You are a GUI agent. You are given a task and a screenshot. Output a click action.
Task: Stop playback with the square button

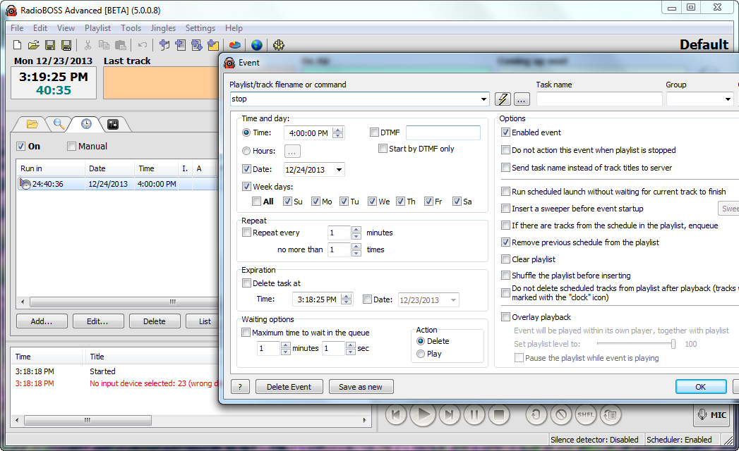click(499, 415)
